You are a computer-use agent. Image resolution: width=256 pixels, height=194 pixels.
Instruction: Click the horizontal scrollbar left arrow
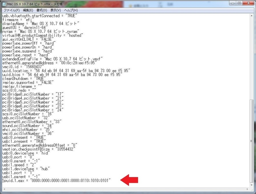point(4,189)
